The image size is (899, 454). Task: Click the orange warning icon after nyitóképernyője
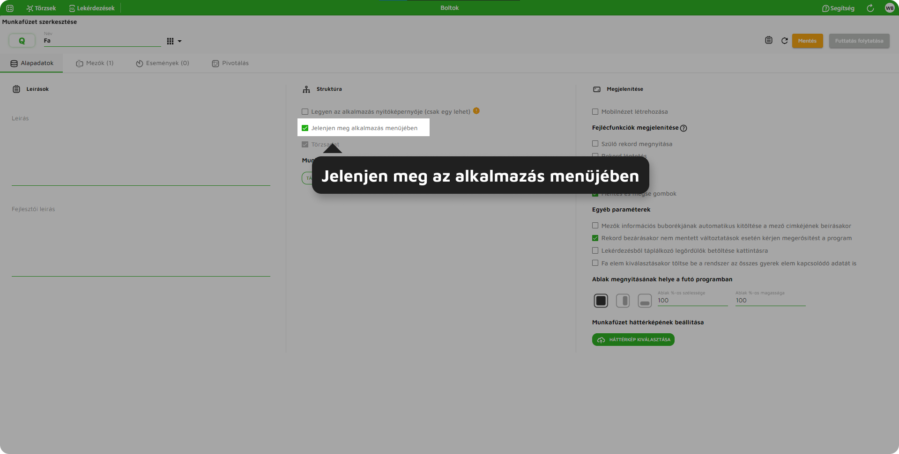[476, 111]
